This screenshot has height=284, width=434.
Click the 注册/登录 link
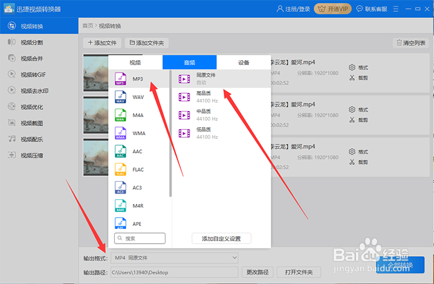tap(293, 9)
